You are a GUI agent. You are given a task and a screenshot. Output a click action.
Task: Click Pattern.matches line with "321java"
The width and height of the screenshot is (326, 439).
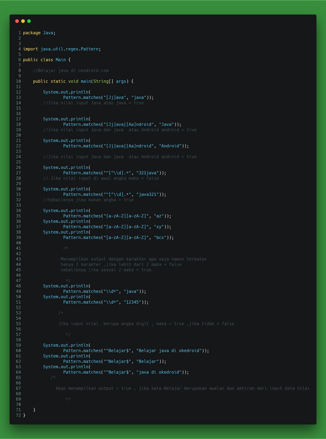click(x=115, y=173)
